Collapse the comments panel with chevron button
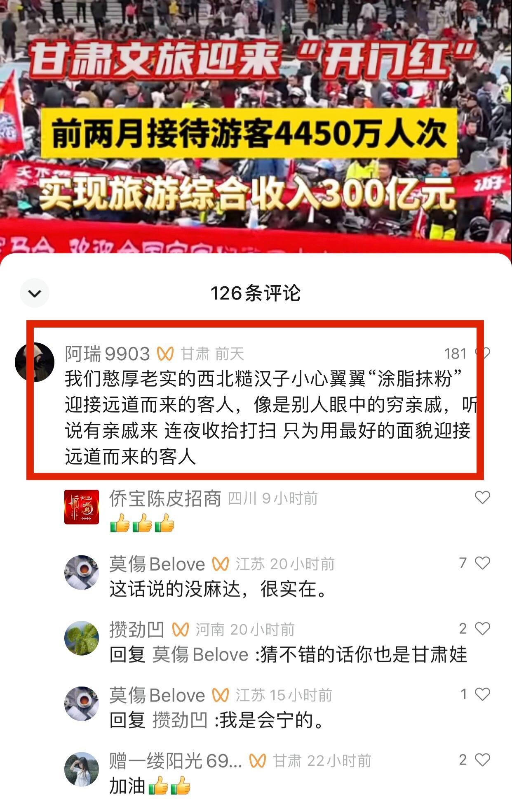 point(35,293)
